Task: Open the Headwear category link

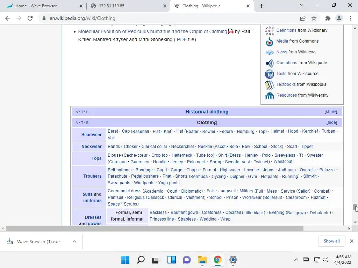Action: [x=91, y=135]
